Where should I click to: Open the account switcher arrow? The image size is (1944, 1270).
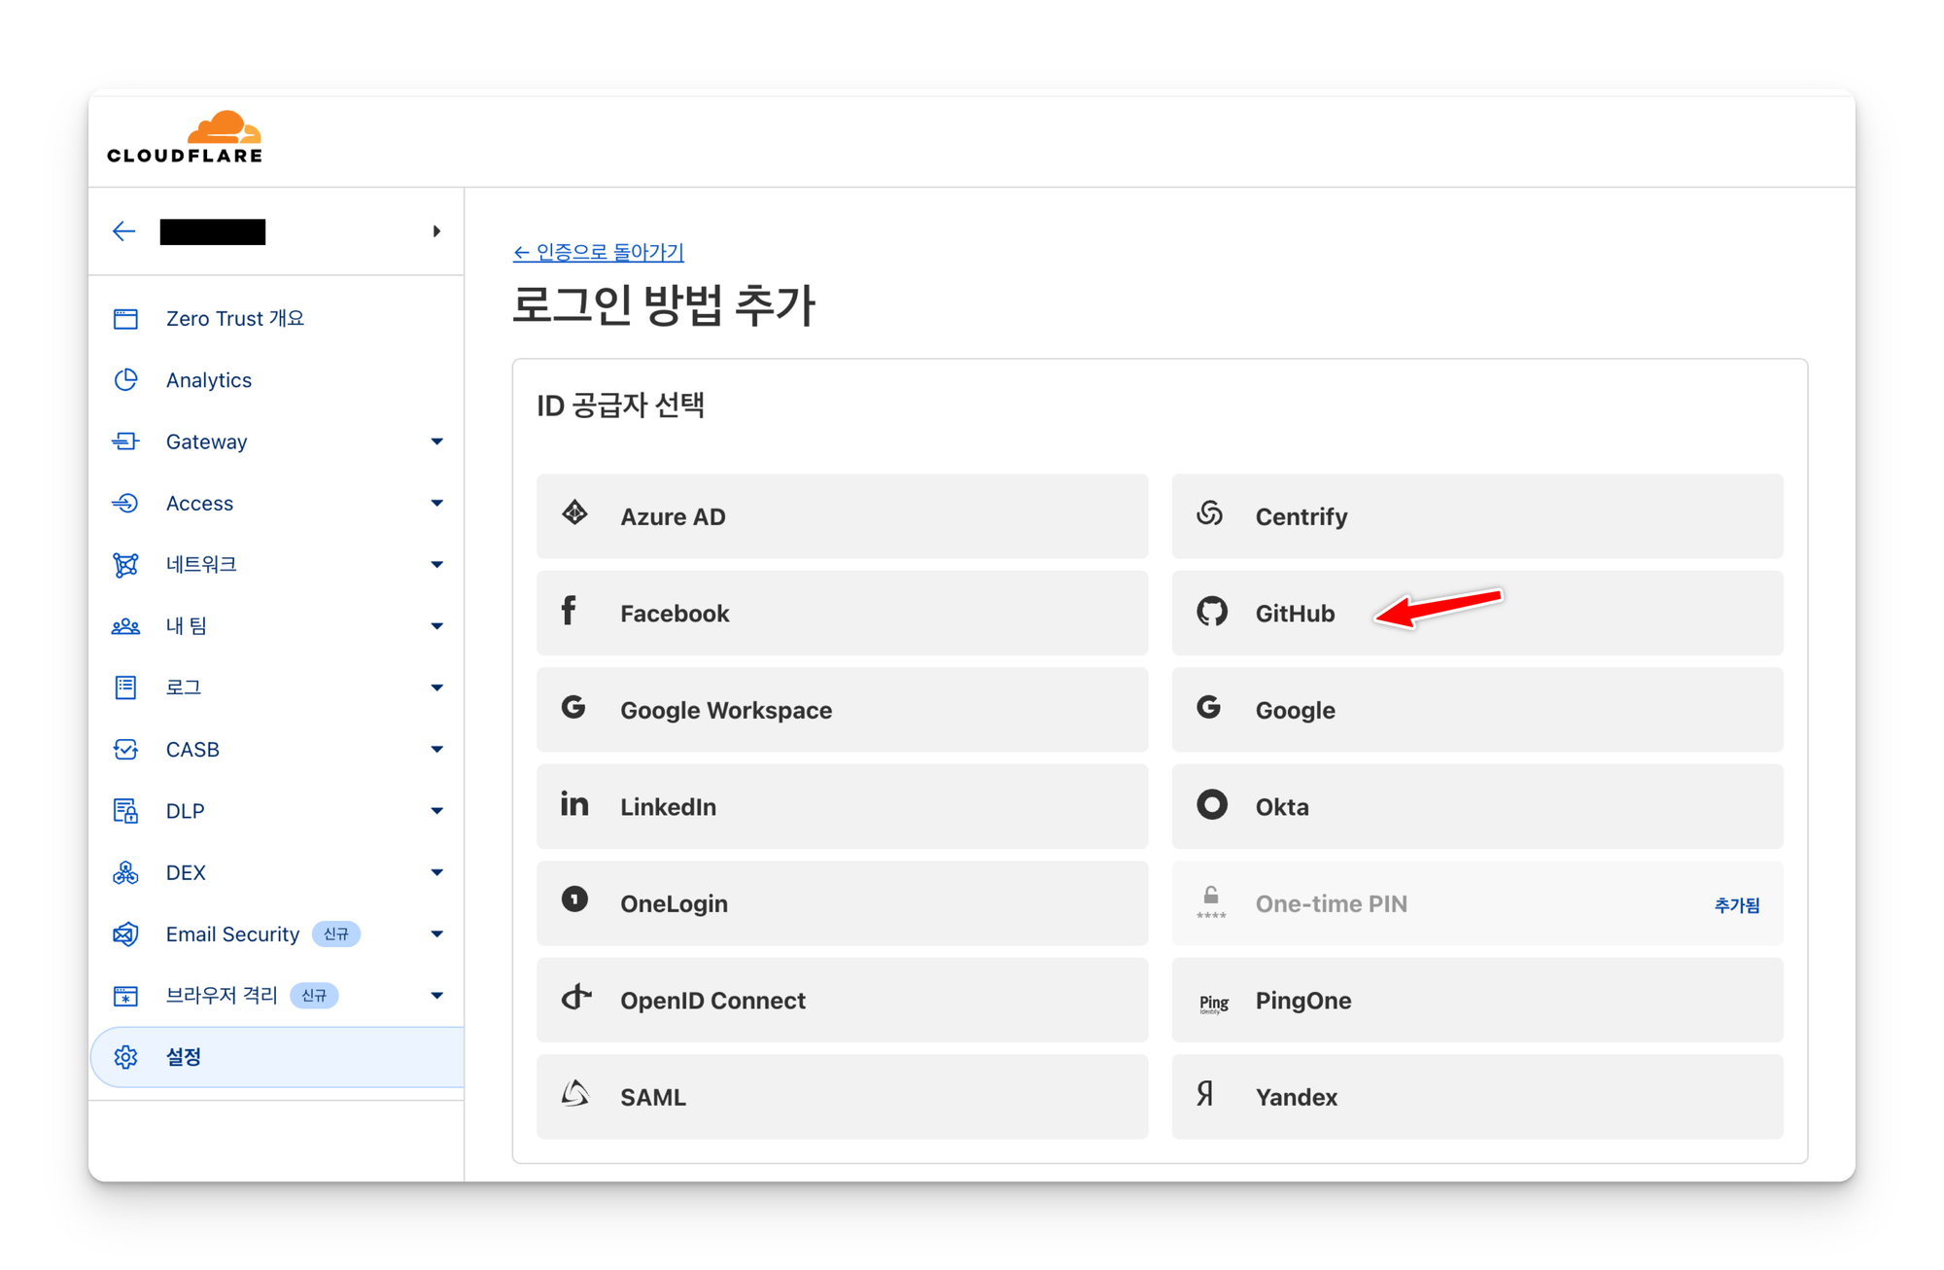[436, 231]
